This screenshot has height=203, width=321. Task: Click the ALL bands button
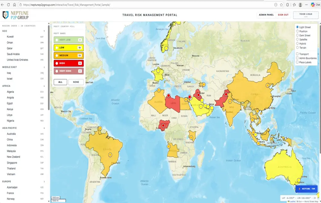click(x=60, y=82)
